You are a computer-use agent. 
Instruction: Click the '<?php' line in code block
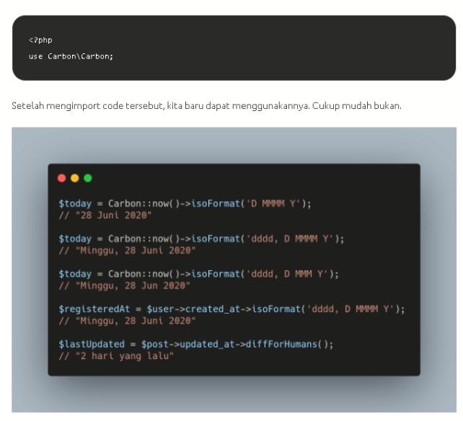[x=41, y=40]
